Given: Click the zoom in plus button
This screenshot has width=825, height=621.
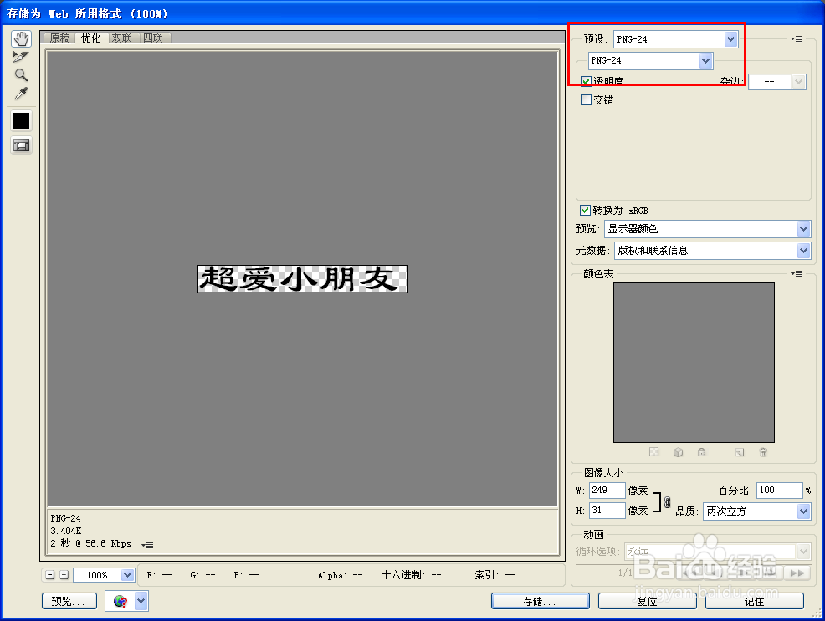Looking at the screenshot, I should [64, 575].
